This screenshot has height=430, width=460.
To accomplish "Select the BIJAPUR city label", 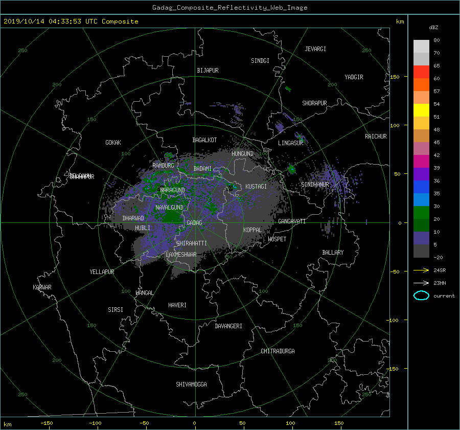I will (x=208, y=71).
